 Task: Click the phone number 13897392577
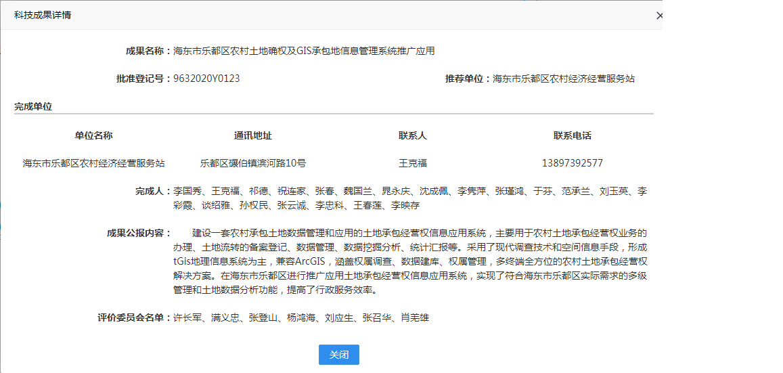(573, 163)
